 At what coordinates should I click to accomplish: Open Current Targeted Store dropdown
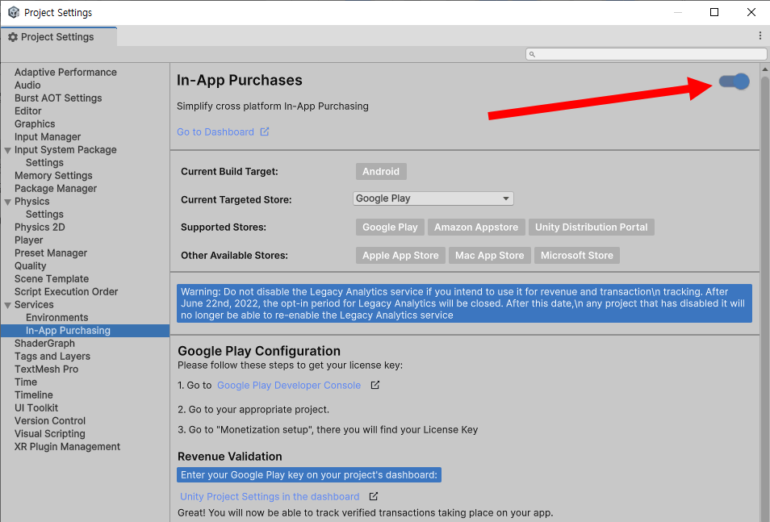click(433, 198)
